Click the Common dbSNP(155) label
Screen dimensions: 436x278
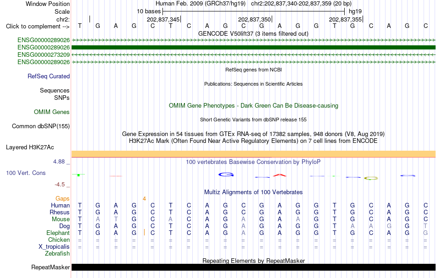pyautogui.click(x=40, y=126)
